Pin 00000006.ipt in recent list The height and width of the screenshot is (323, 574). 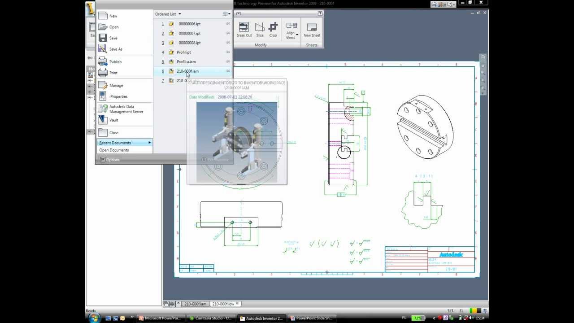[x=228, y=24]
